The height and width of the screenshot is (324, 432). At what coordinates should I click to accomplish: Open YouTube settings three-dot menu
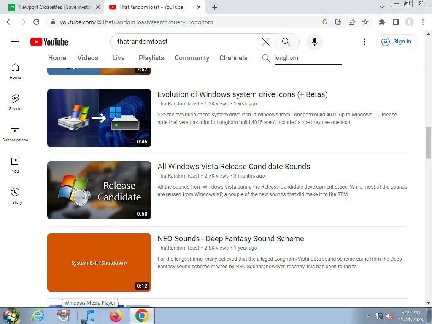click(x=364, y=42)
